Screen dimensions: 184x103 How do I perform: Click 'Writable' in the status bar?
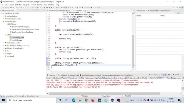pos(85,96)
